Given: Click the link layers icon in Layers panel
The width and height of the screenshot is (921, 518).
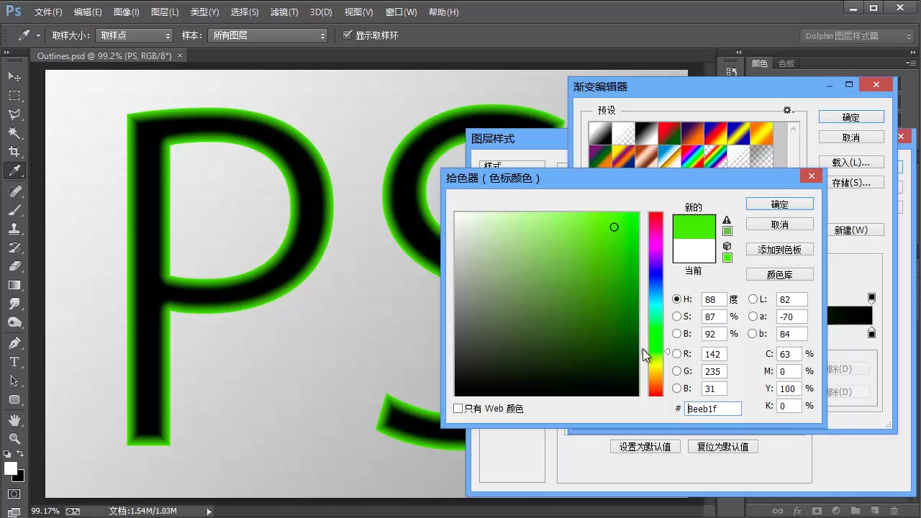Looking at the screenshot, I should point(778,511).
